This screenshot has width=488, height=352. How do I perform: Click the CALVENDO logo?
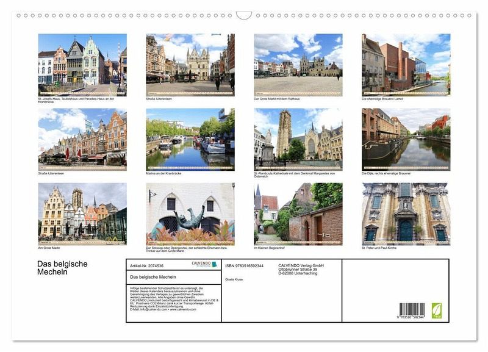click(x=204, y=264)
